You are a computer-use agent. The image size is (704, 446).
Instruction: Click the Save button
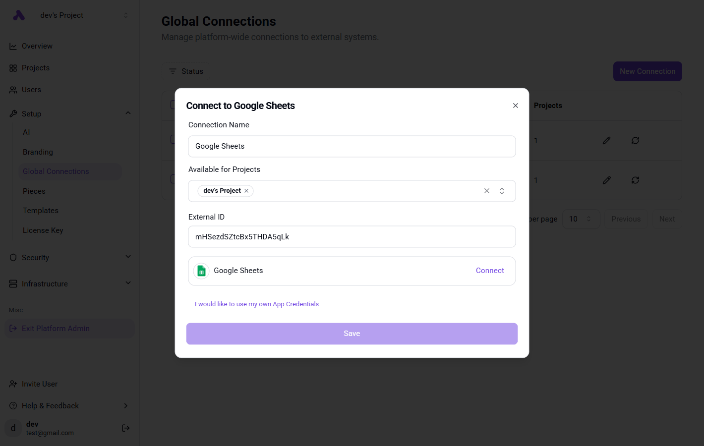[352, 334]
